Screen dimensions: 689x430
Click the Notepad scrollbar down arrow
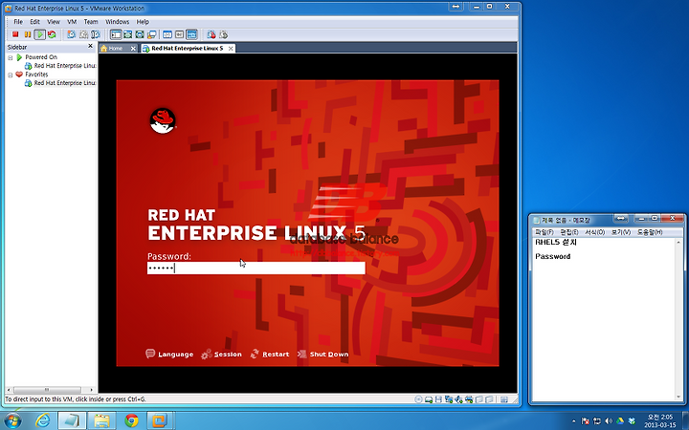[x=678, y=398]
